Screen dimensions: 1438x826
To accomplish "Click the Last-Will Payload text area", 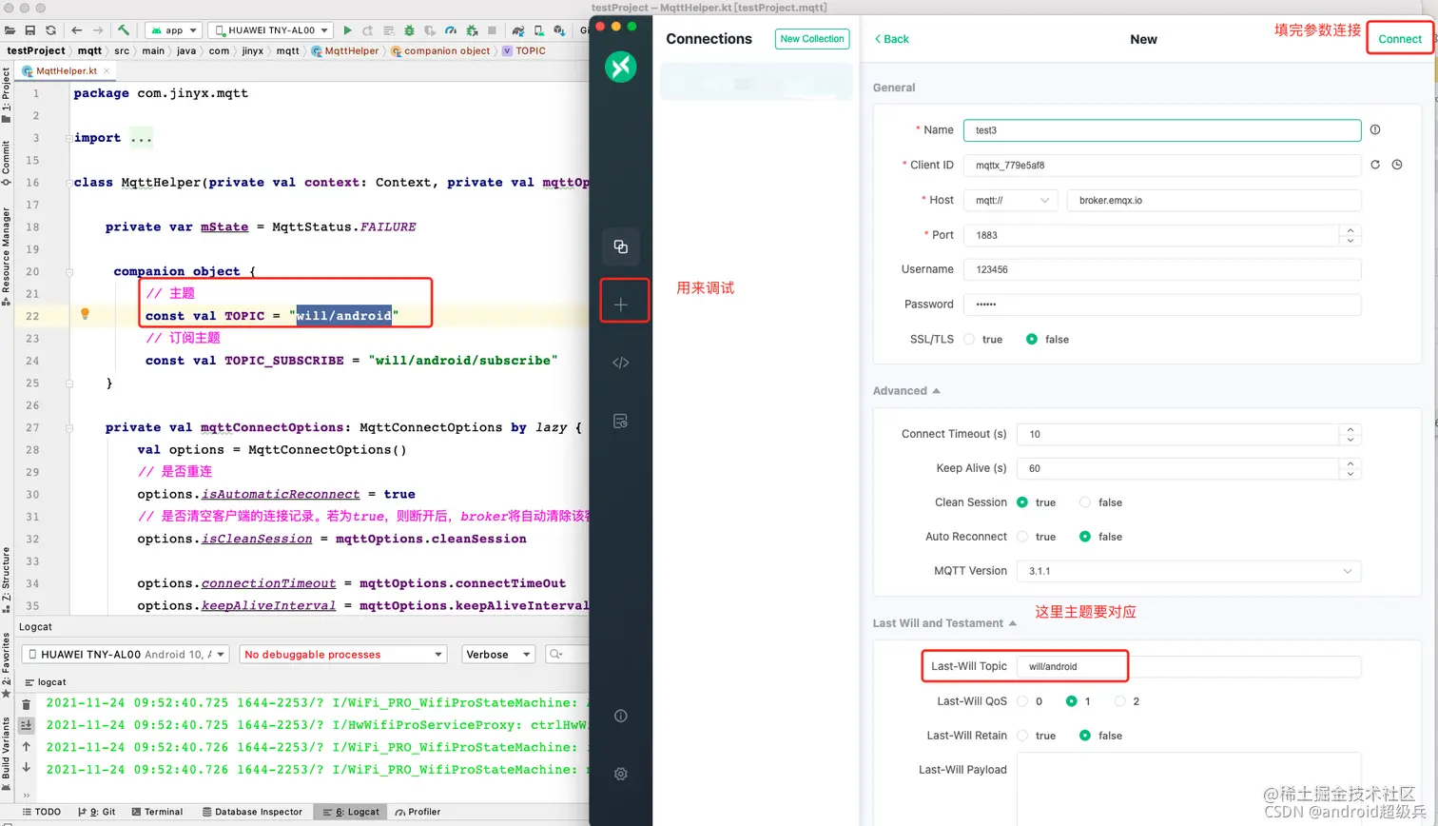I will 1189,788.
